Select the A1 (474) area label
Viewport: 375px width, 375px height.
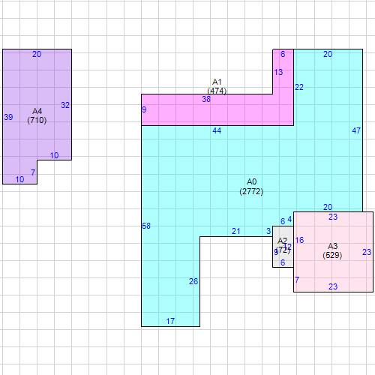217,86
